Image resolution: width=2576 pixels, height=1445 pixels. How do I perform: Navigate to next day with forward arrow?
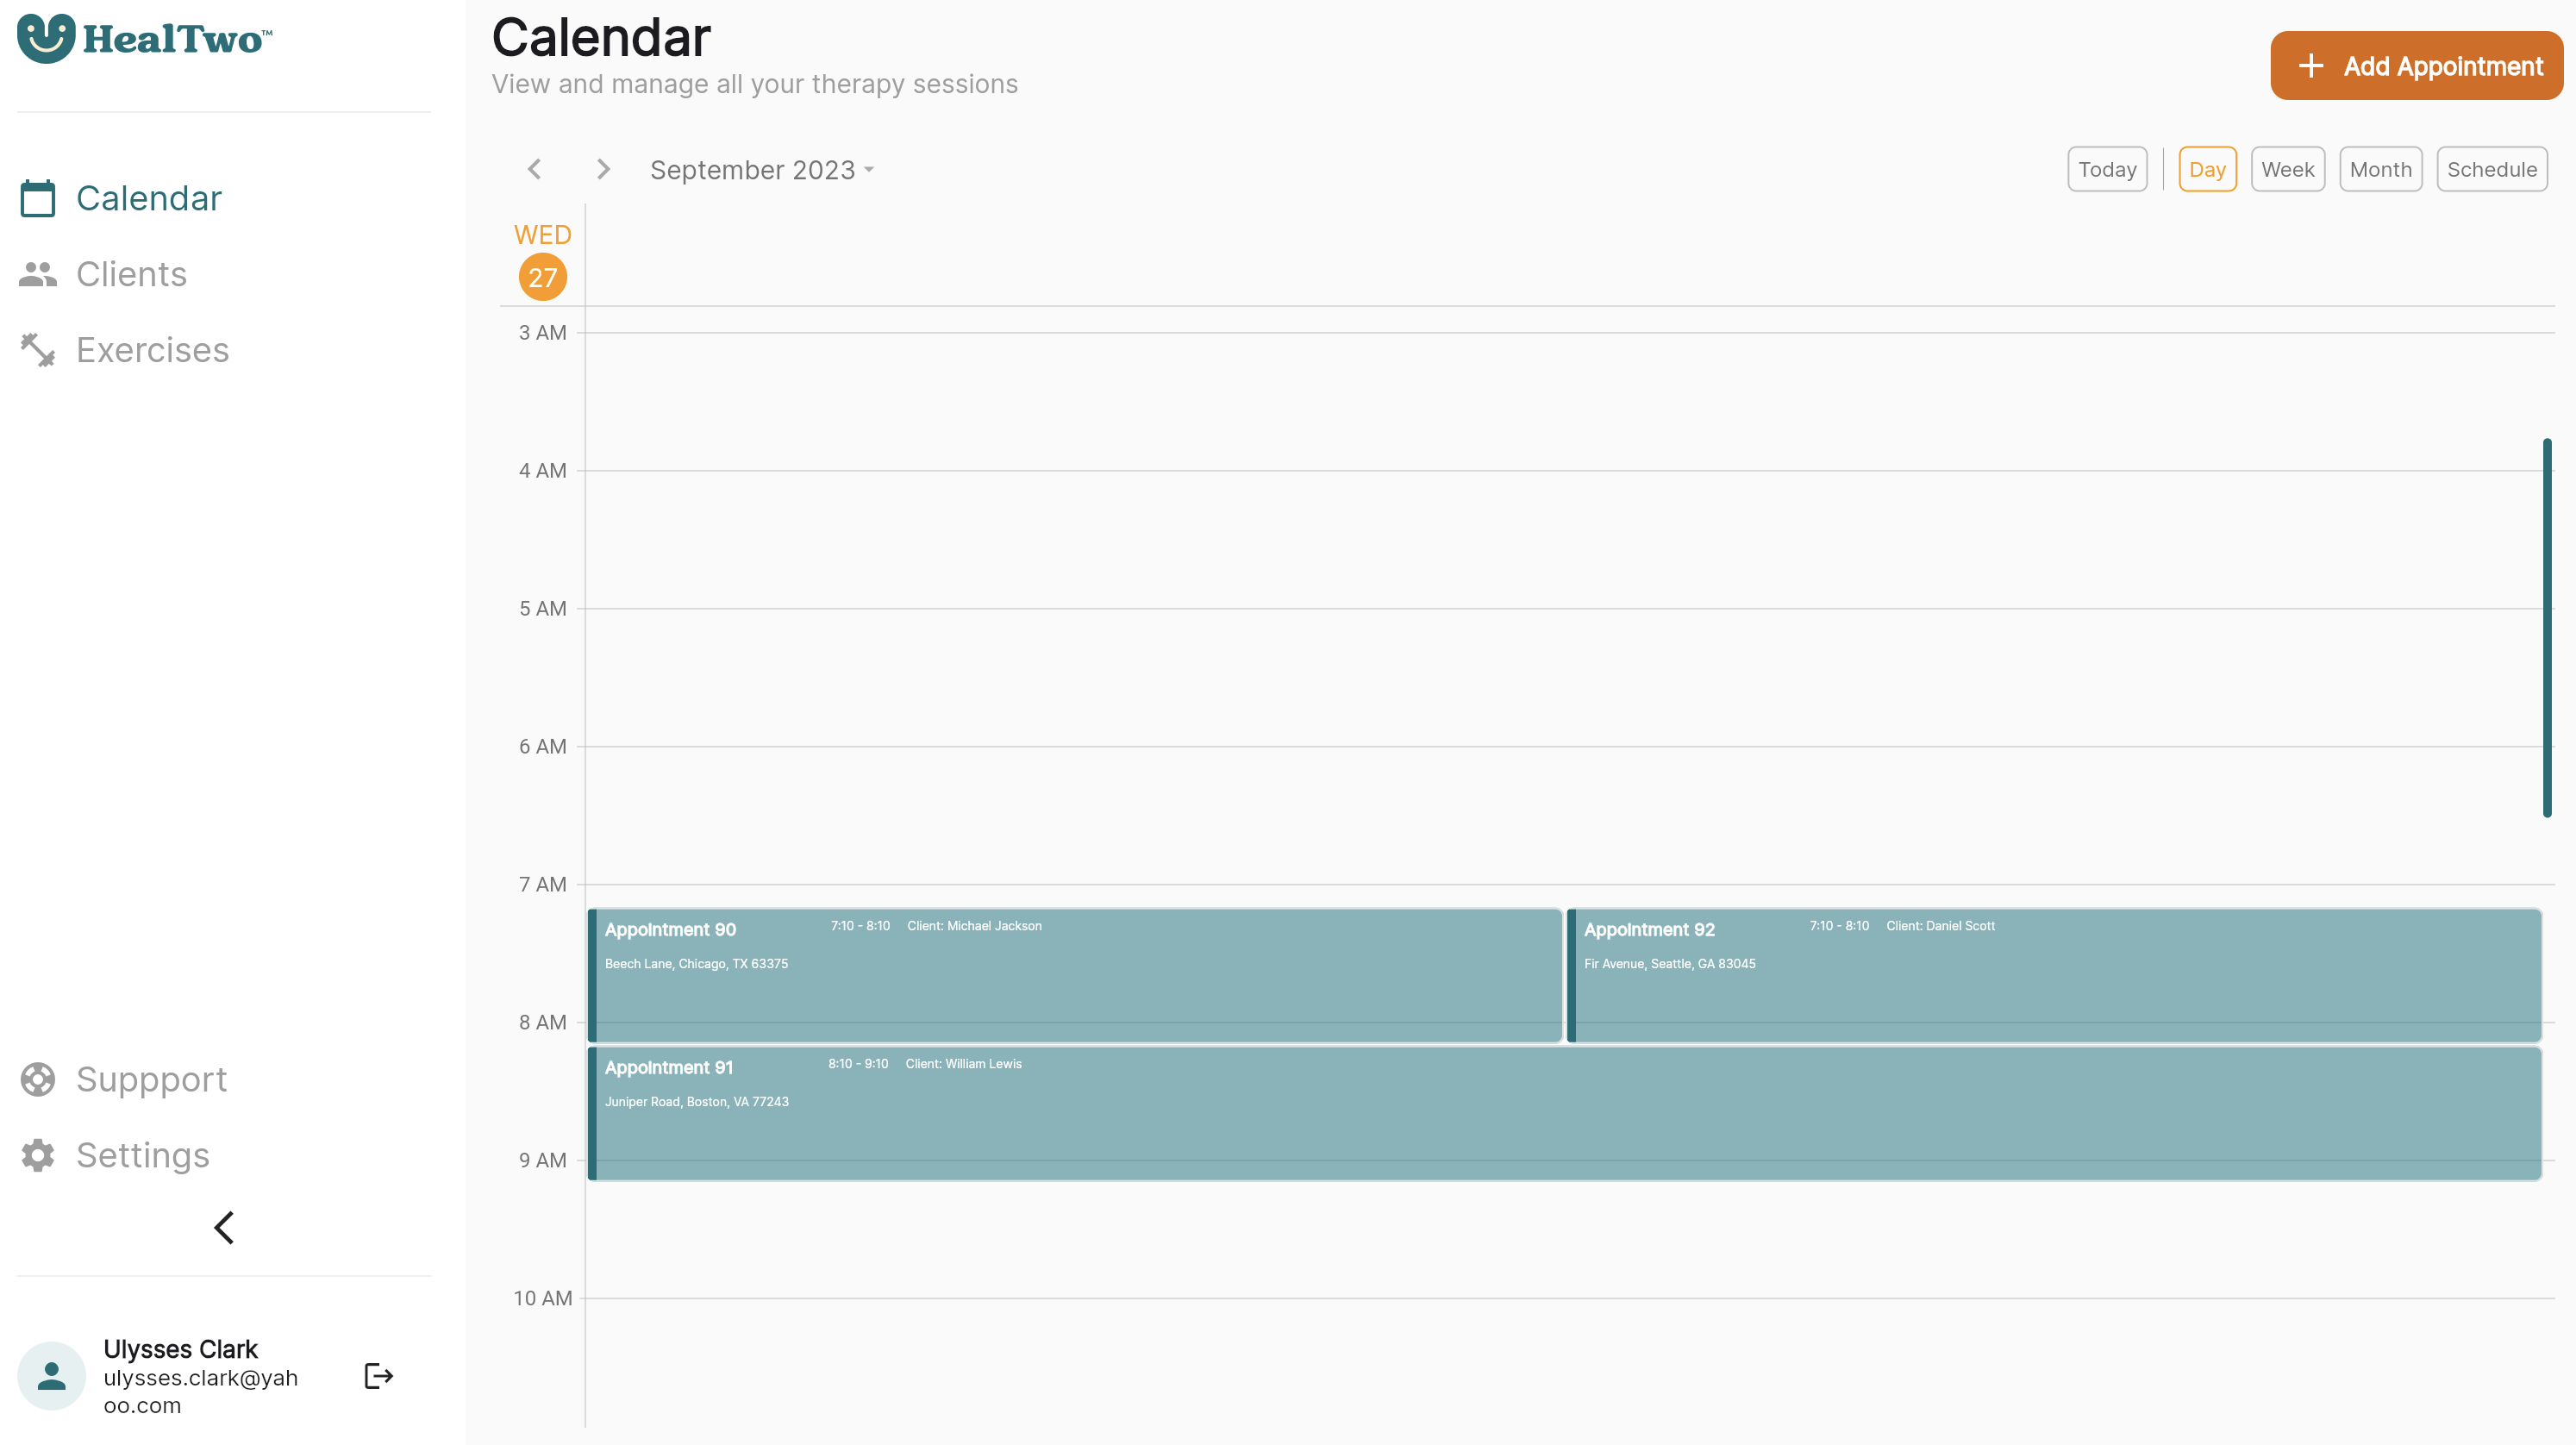tap(602, 168)
